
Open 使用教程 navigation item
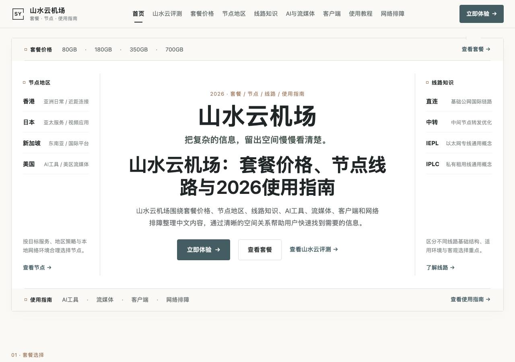tap(361, 14)
